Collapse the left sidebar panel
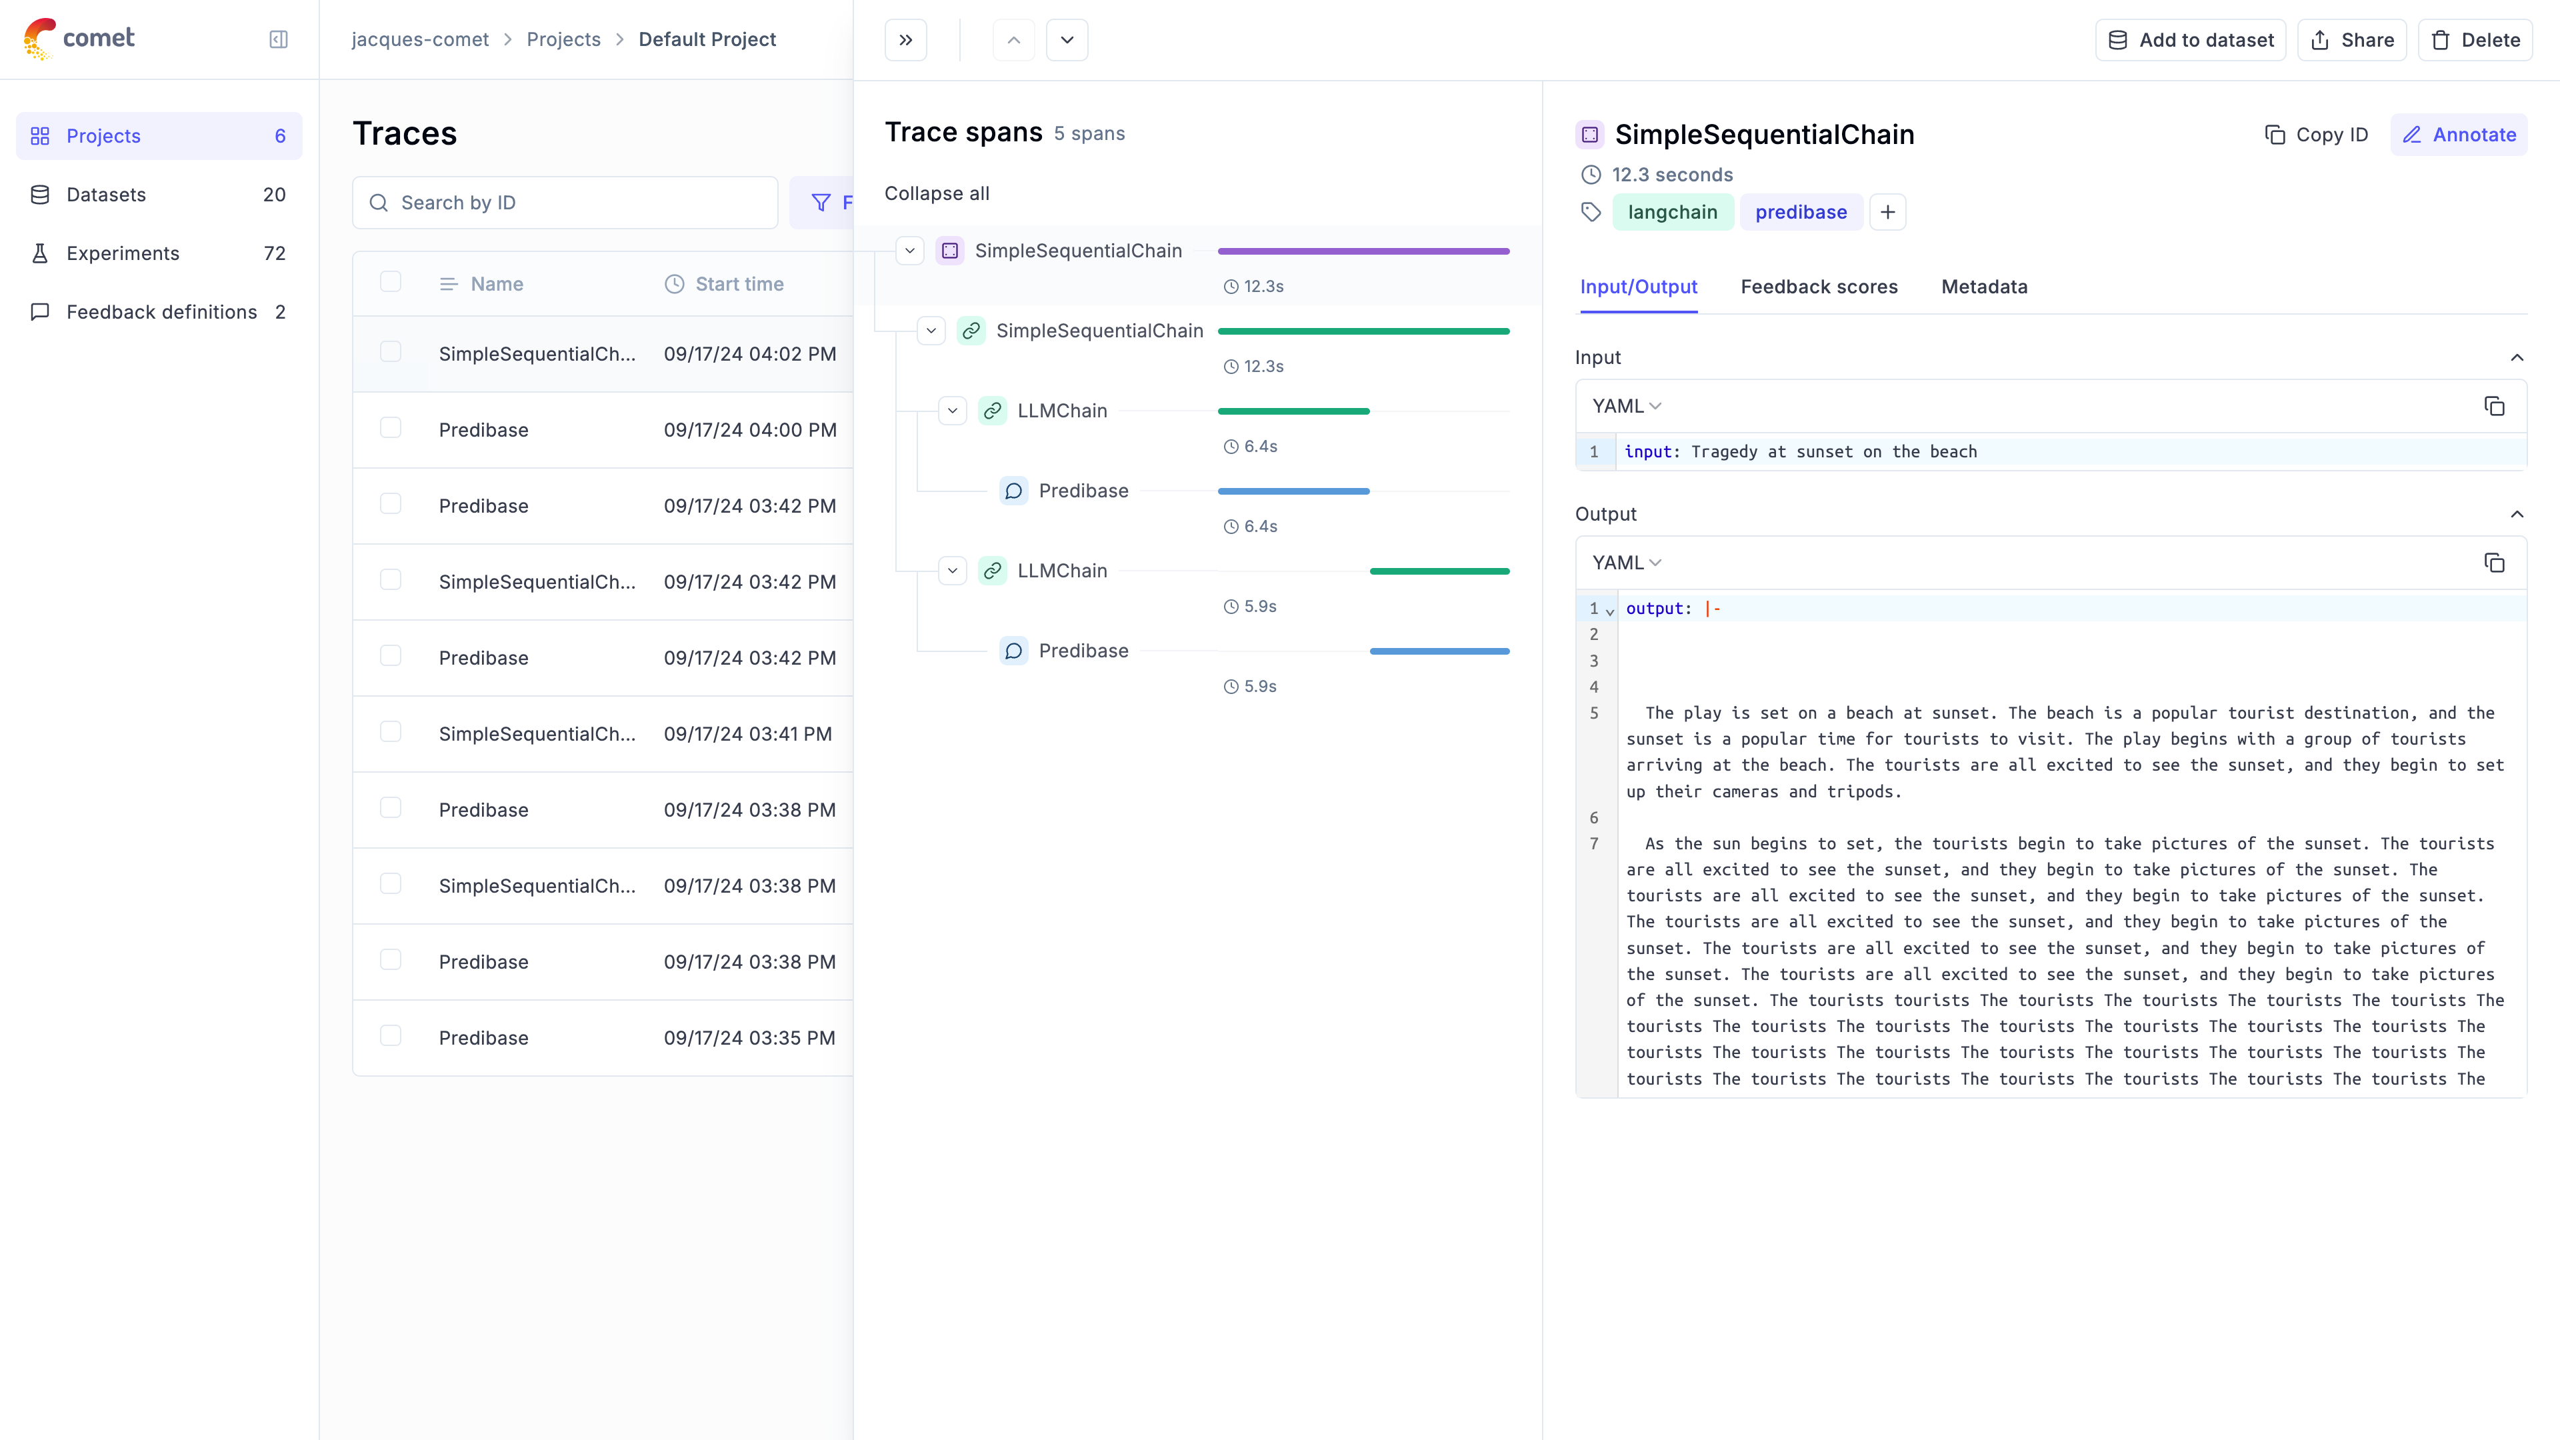The height and width of the screenshot is (1440, 2560). point(278,39)
